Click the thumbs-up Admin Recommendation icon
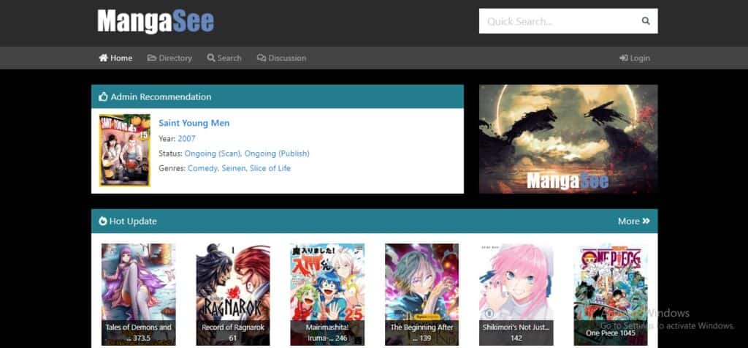748x348 pixels. (x=103, y=97)
